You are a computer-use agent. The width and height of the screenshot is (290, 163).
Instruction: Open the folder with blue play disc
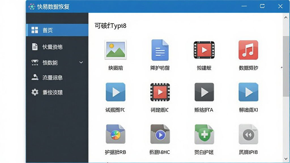160,134
